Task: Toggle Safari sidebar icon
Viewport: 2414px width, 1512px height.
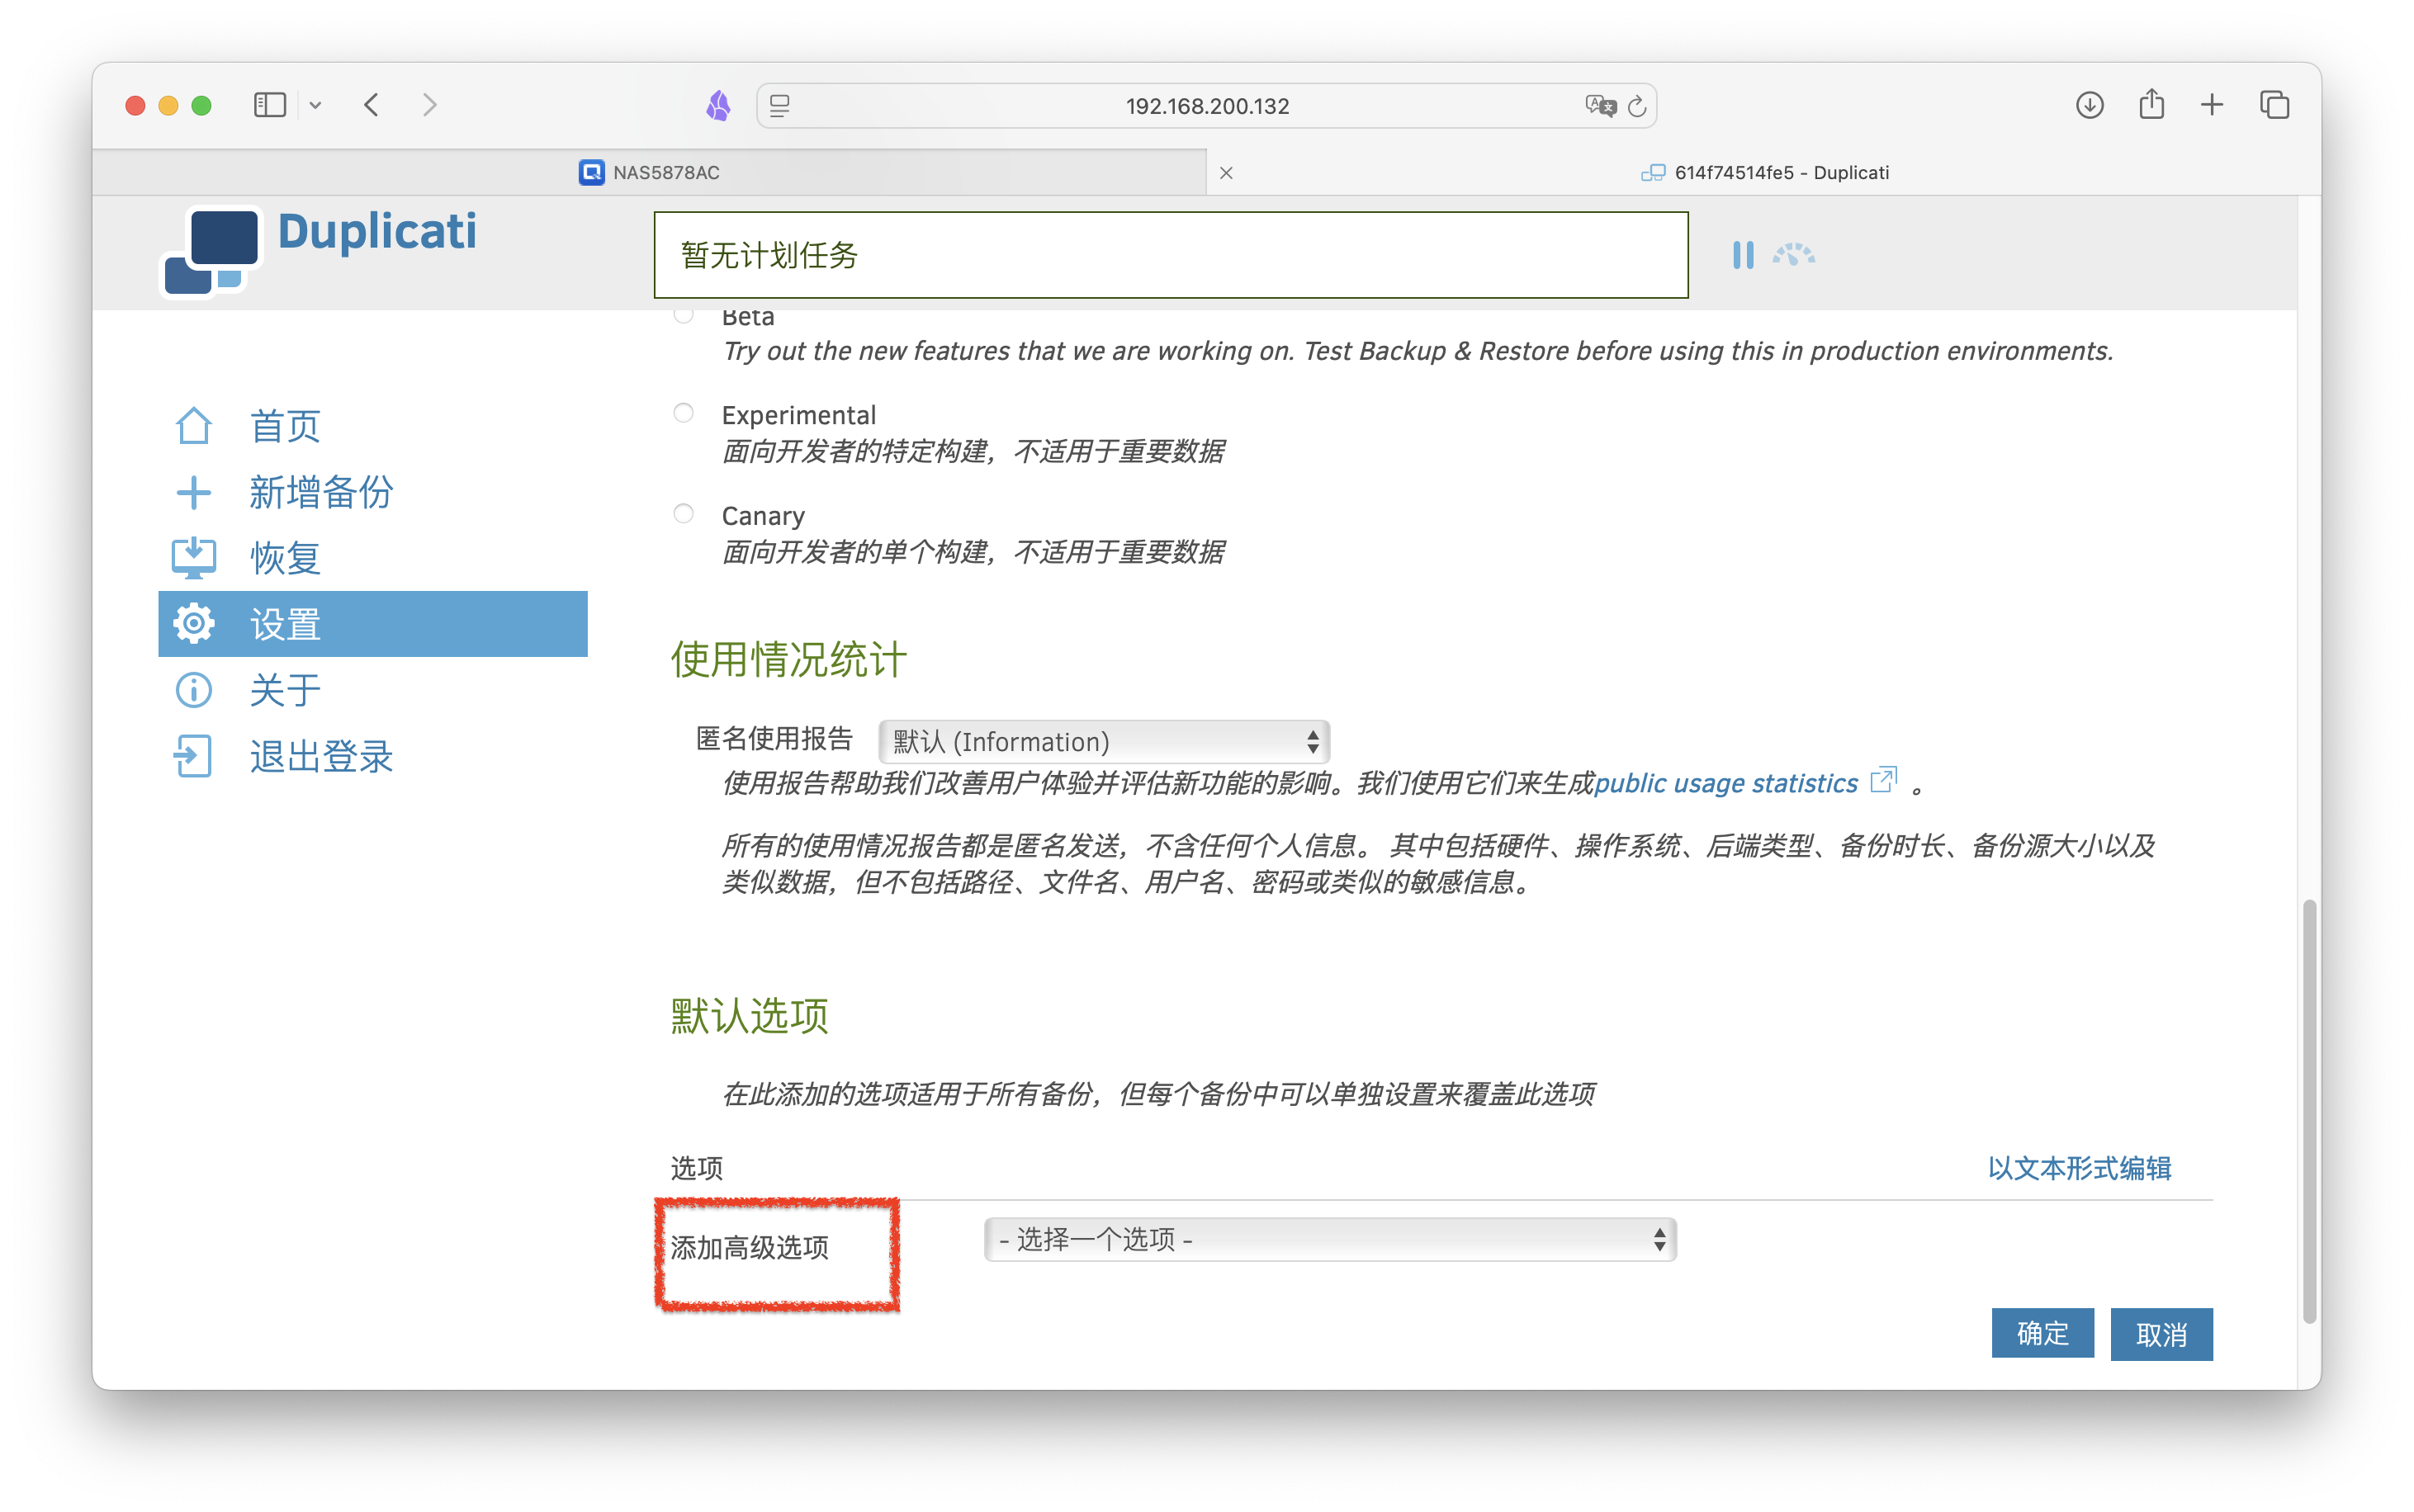Action: 270,105
